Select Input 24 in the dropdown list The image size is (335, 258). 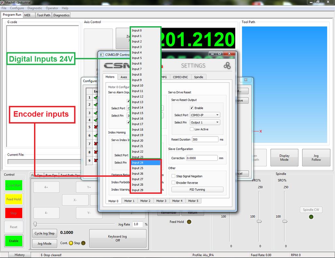(x=146, y=163)
